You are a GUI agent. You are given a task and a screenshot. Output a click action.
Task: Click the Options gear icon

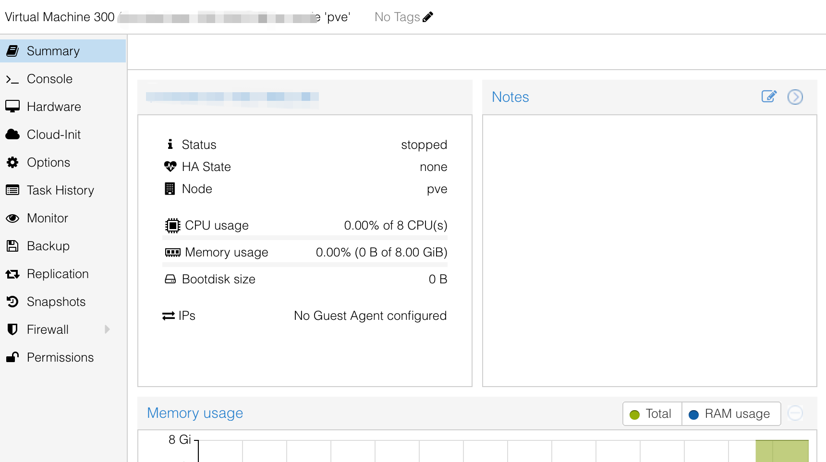pyautogui.click(x=12, y=162)
